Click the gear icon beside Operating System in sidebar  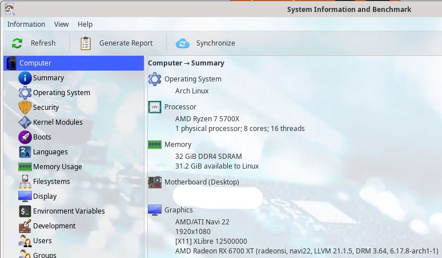(x=25, y=92)
